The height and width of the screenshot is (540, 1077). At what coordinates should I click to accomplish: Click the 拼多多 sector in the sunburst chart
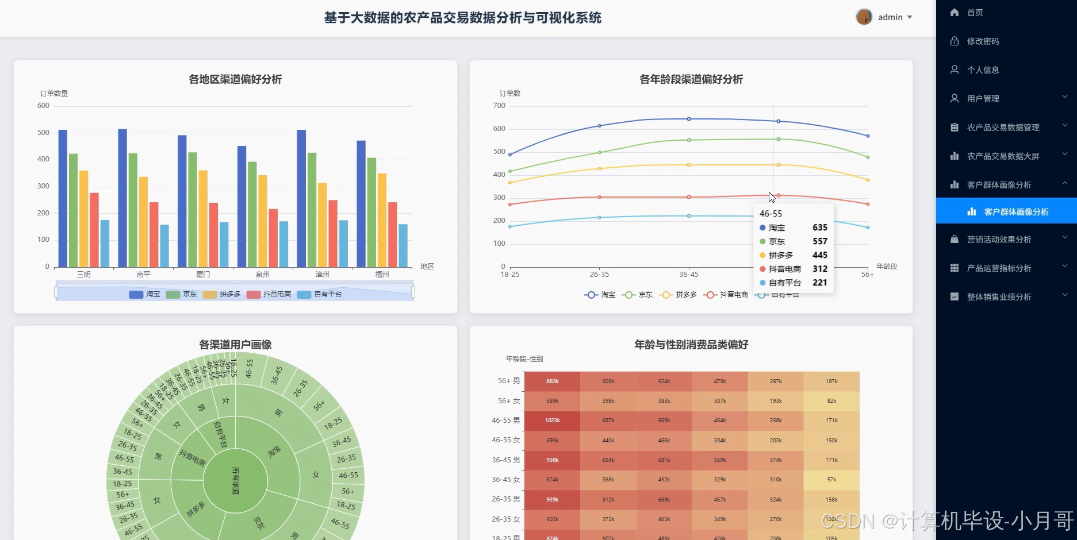[196, 510]
